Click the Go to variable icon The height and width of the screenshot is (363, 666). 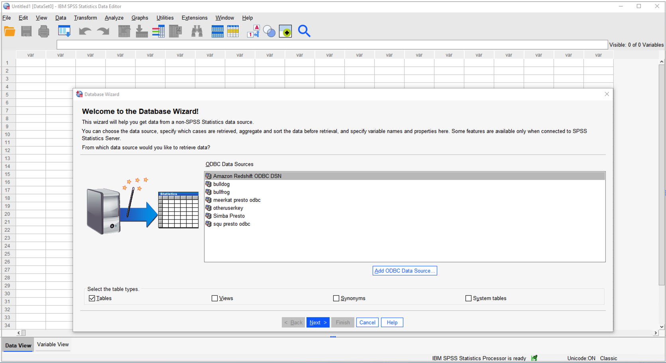141,31
